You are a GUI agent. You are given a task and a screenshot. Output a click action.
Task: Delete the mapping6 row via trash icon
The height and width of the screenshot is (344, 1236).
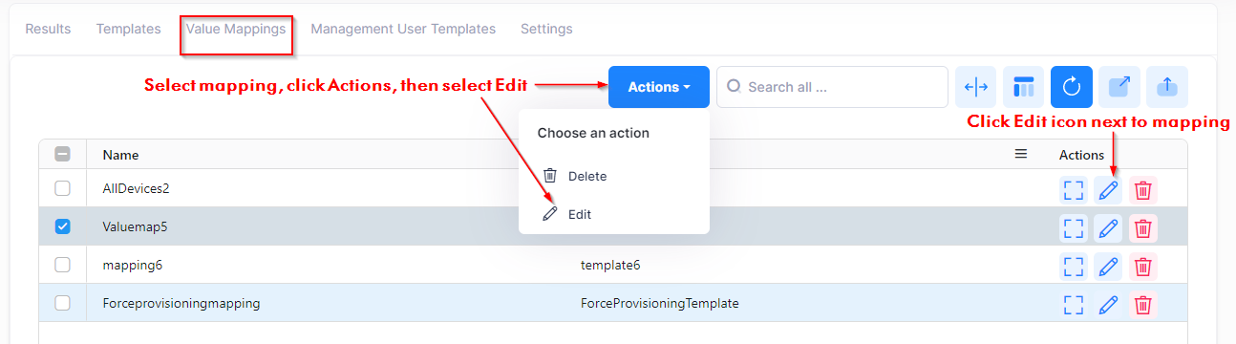(1142, 266)
